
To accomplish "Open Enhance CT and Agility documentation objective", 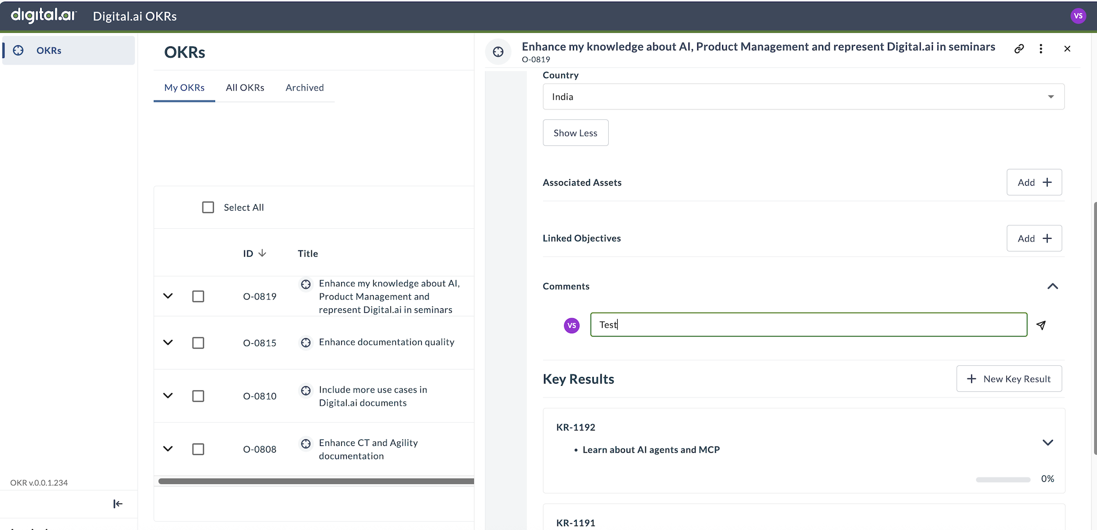I will tap(368, 449).
